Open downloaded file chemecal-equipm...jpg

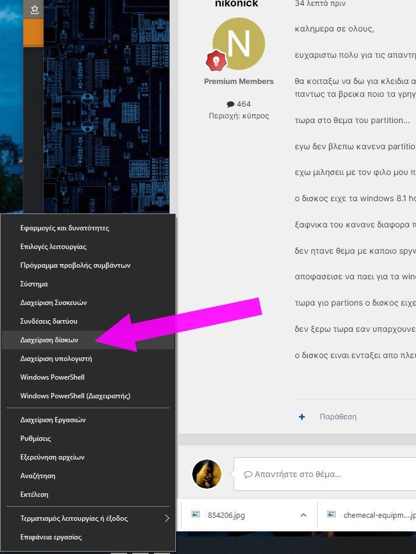pos(380,515)
